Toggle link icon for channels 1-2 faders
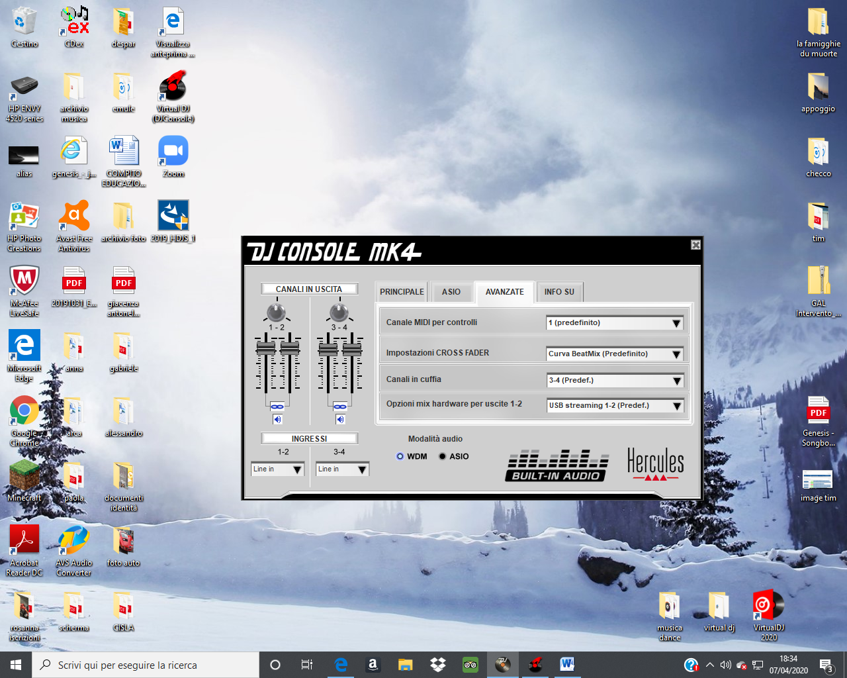847x678 pixels. point(277,407)
